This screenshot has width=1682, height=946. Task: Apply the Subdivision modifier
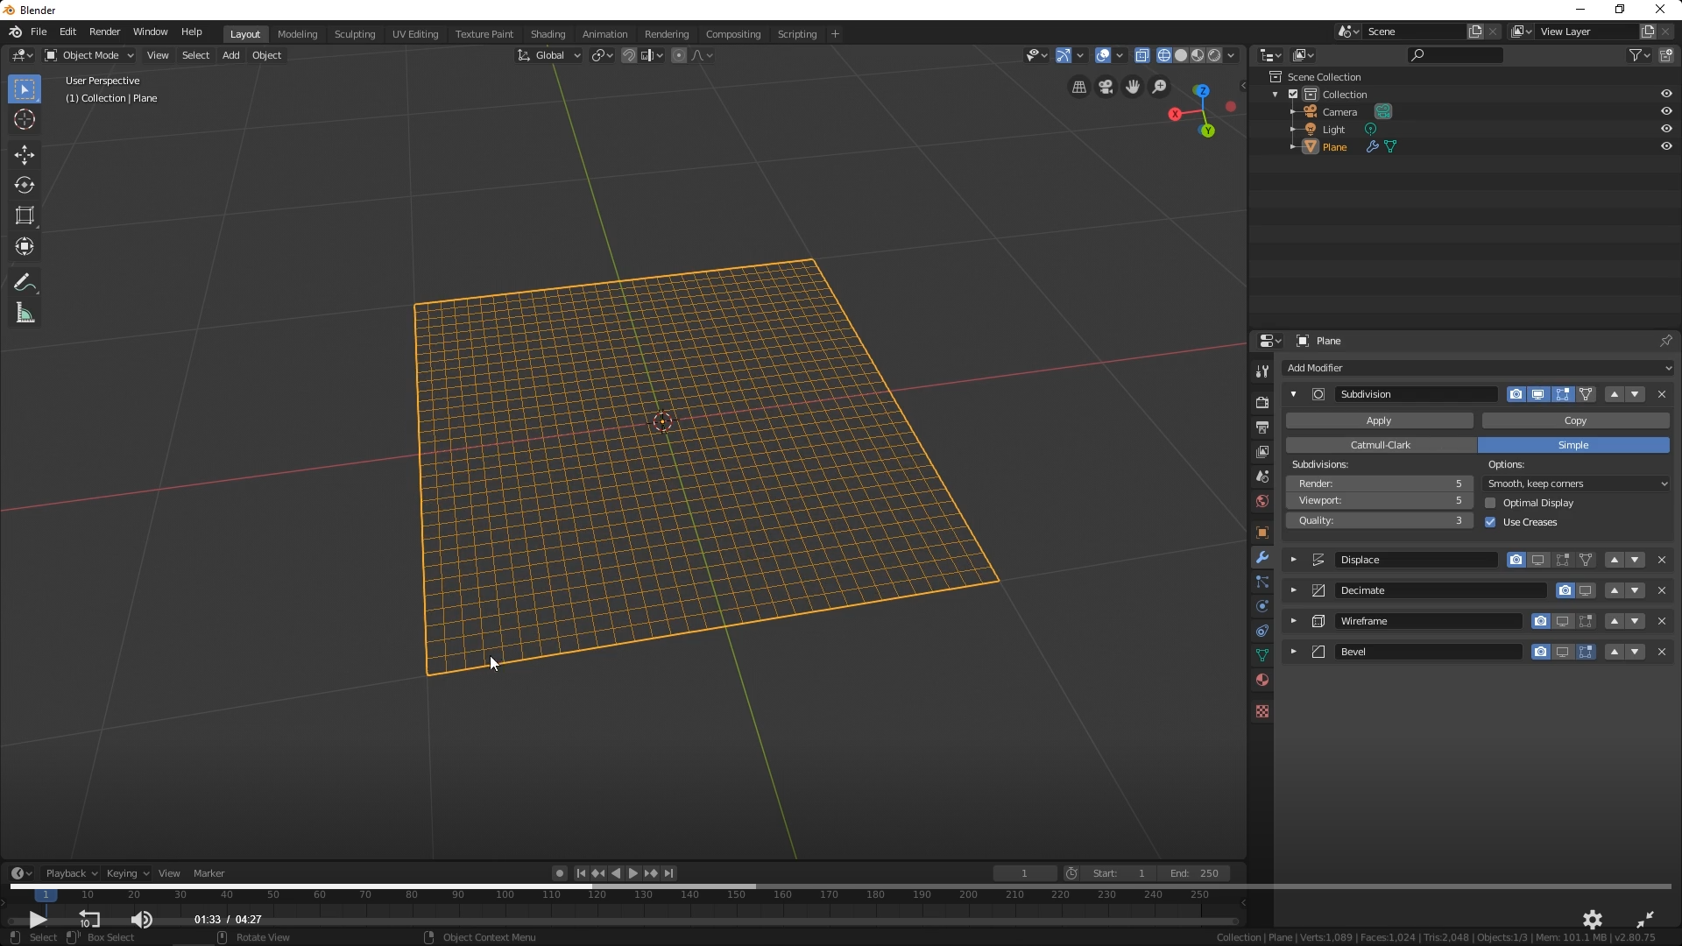(x=1379, y=421)
